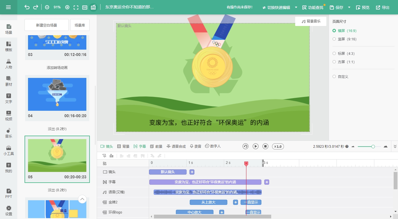This screenshot has height=219, width=398.
Task: Zoom out timeline with small mountain icon
Action: click(x=353, y=147)
